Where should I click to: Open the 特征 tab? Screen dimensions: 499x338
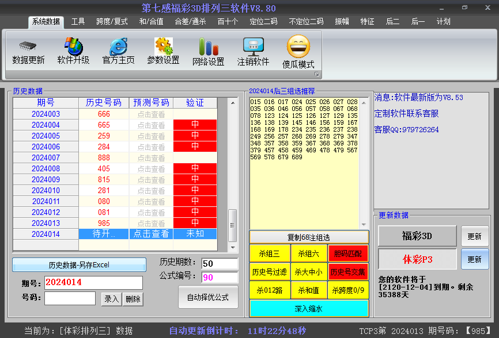(367, 22)
